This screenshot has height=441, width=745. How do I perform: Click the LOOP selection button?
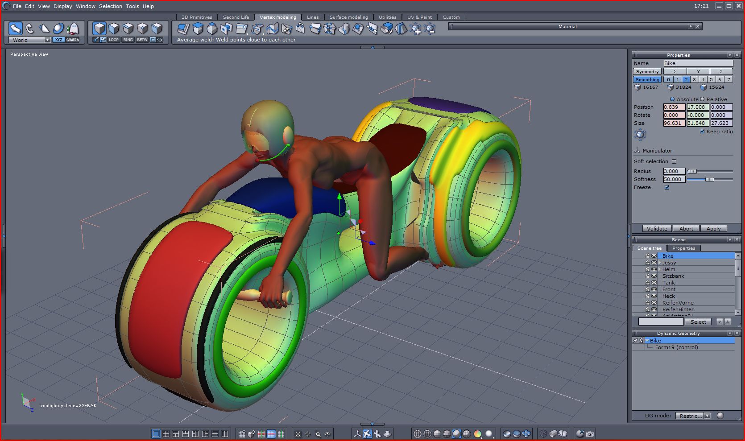(x=114, y=40)
